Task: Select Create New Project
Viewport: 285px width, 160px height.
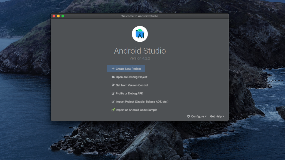Action: tap(126, 69)
